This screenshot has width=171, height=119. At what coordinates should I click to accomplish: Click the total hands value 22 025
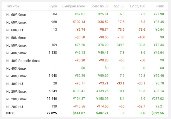pos(51,113)
